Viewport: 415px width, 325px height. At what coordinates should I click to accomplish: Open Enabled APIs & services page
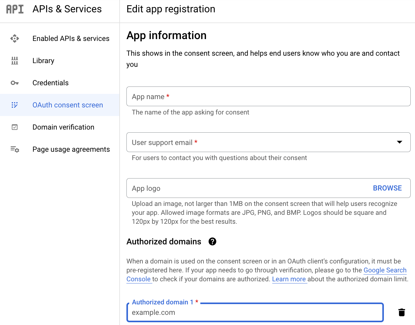pyautogui.click(x=60, y=38)
